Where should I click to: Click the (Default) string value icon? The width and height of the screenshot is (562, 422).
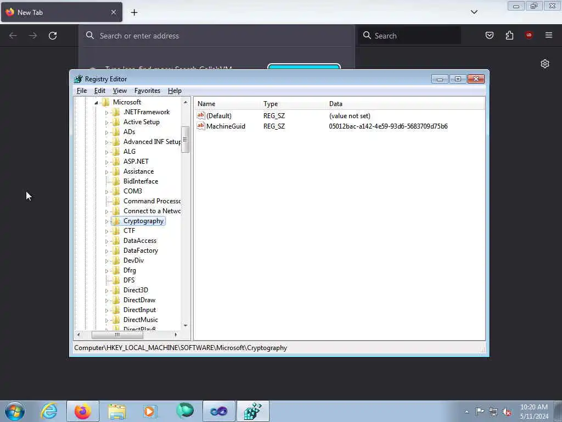tap(201, 115)
